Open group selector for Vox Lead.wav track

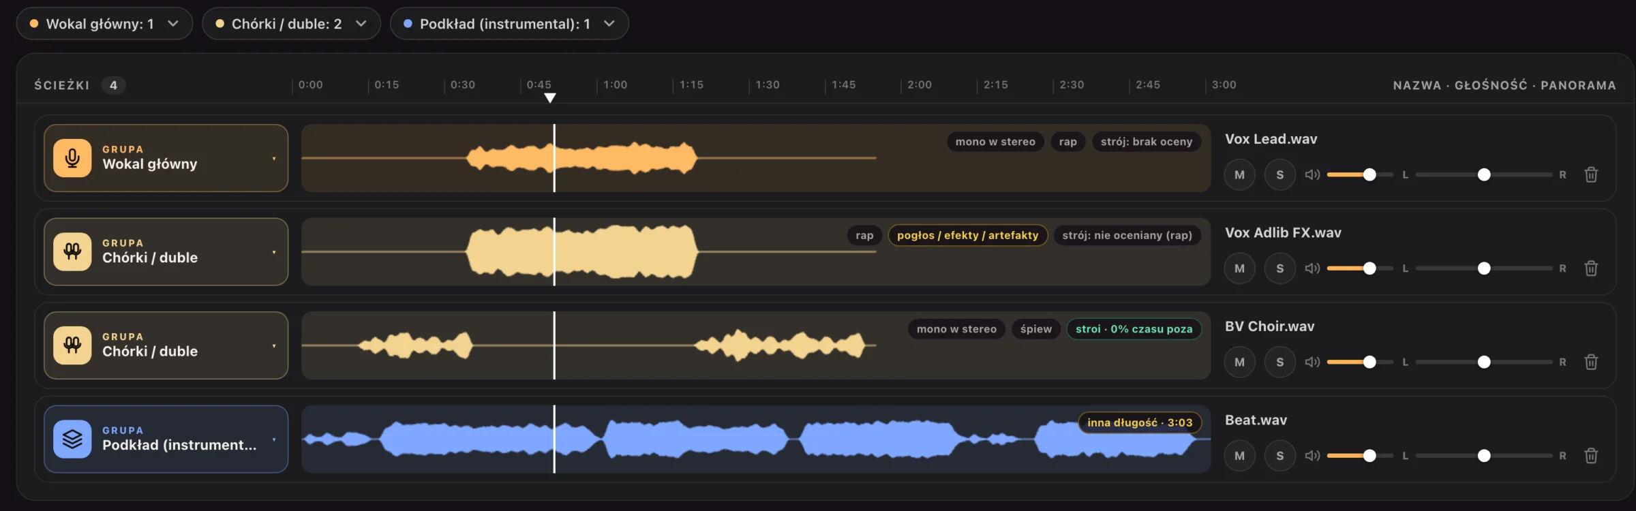[x=166, y=158]
